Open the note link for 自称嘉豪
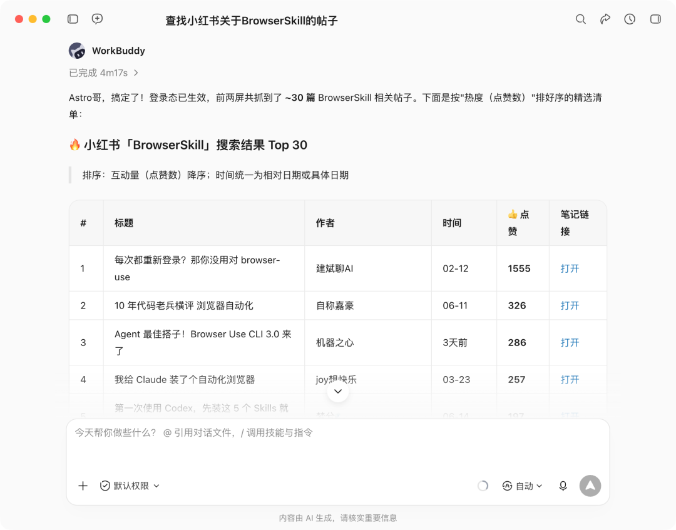Viewport: 676px width, 530px height. click(570, 305)
